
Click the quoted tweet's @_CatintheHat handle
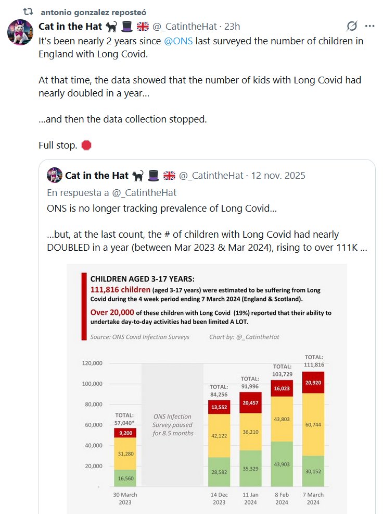[211, 175]
